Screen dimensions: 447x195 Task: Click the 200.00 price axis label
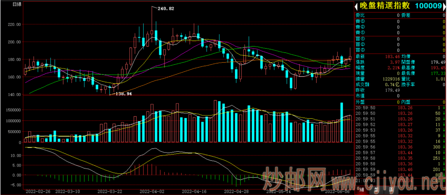(14, 42)
